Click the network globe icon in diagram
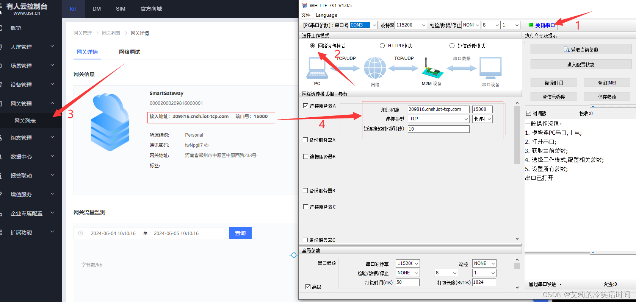Image resolution: width=636 pixels, height=302 pixels. point(375,68)
